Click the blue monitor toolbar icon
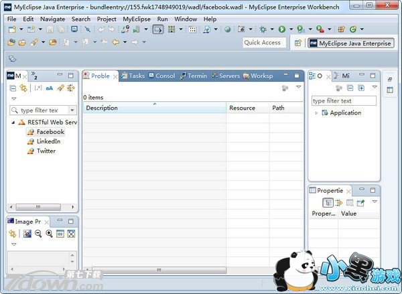Image resolution: width=402 pixels, height=294 pixels. (74, 29)
